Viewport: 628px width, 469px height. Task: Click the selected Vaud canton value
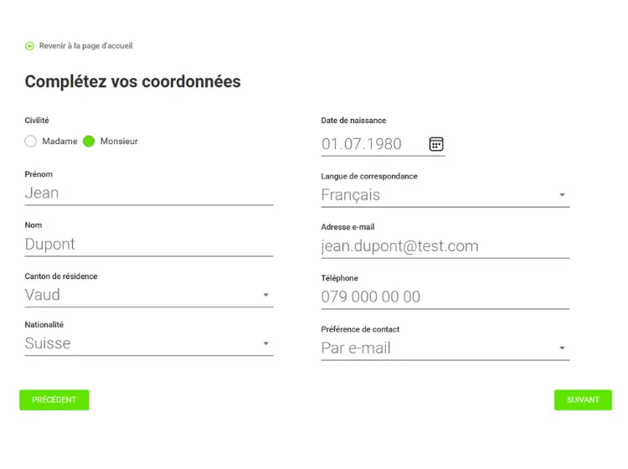click(x=43, y=295)
